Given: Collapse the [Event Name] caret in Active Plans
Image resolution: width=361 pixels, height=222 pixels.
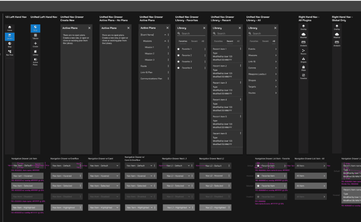Looking at the screenshot, I should point(165,35).
